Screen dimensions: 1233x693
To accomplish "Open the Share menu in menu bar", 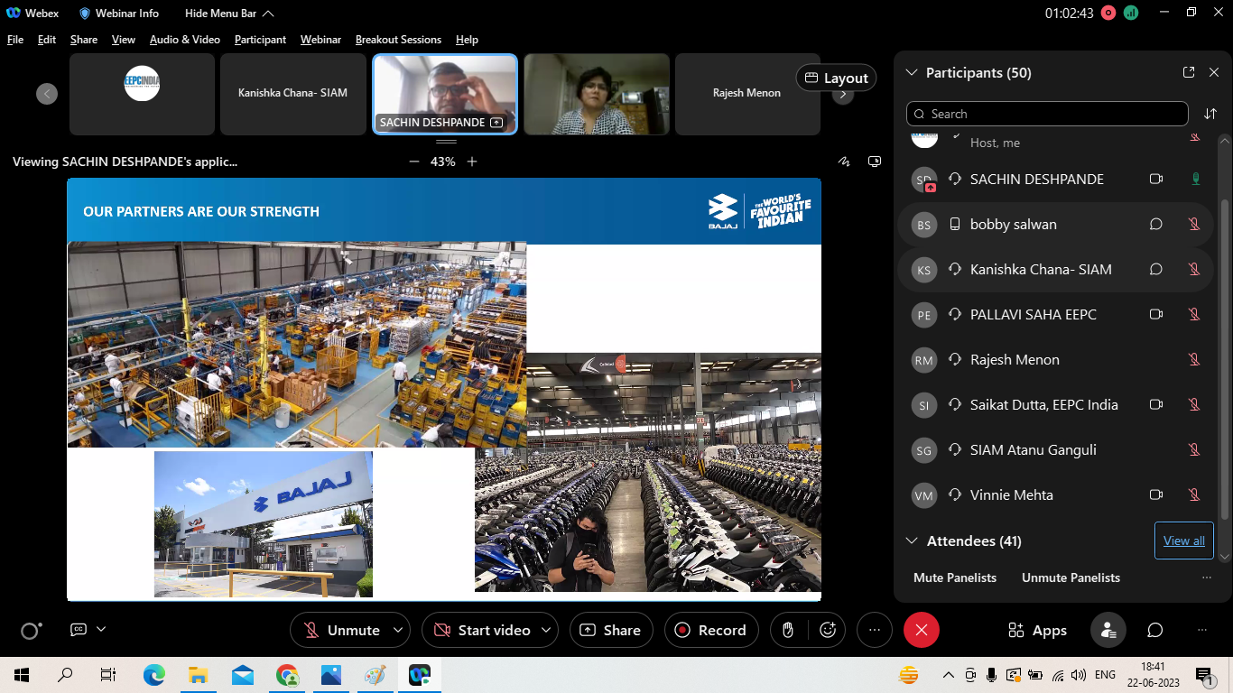I will pos(84,40).
